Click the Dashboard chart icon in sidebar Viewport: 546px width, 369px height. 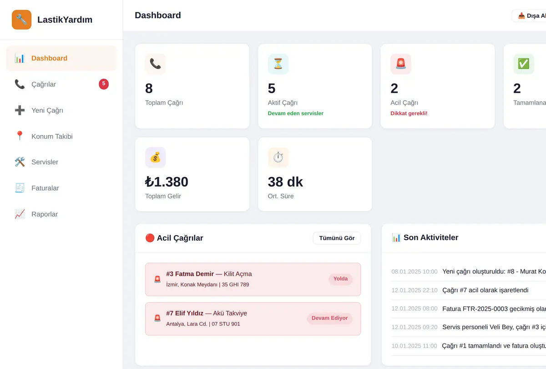[x=20, y=58]
